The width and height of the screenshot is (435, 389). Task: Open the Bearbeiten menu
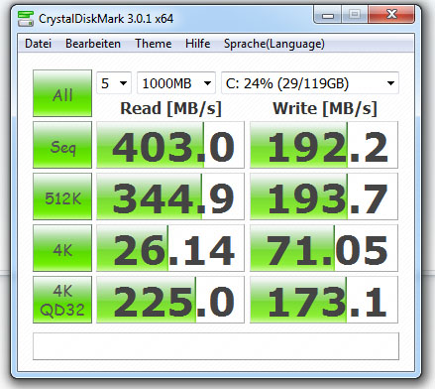click(x=93, y=44)
